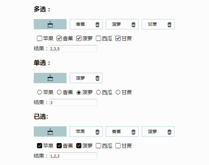
Task: Check the 甘蔗 checkbox in 已选 section
Action: (x=118, y=146)
